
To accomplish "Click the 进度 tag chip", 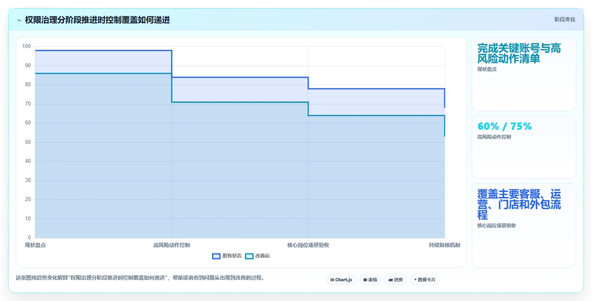I will pos(396,280).
